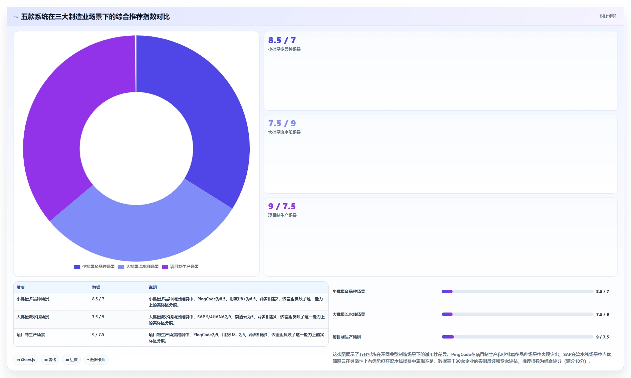Viewport: 631px width, 378px height.
Task: Click the Chart.js chip at the bottom
Action: (26, 360)
